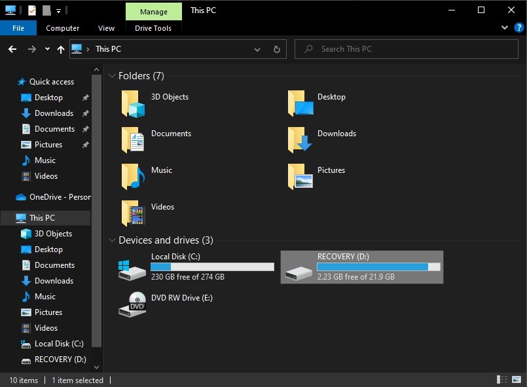527x387 pixels.
Task: Select the Manage contextual tab
Action: tap(154, 12)
